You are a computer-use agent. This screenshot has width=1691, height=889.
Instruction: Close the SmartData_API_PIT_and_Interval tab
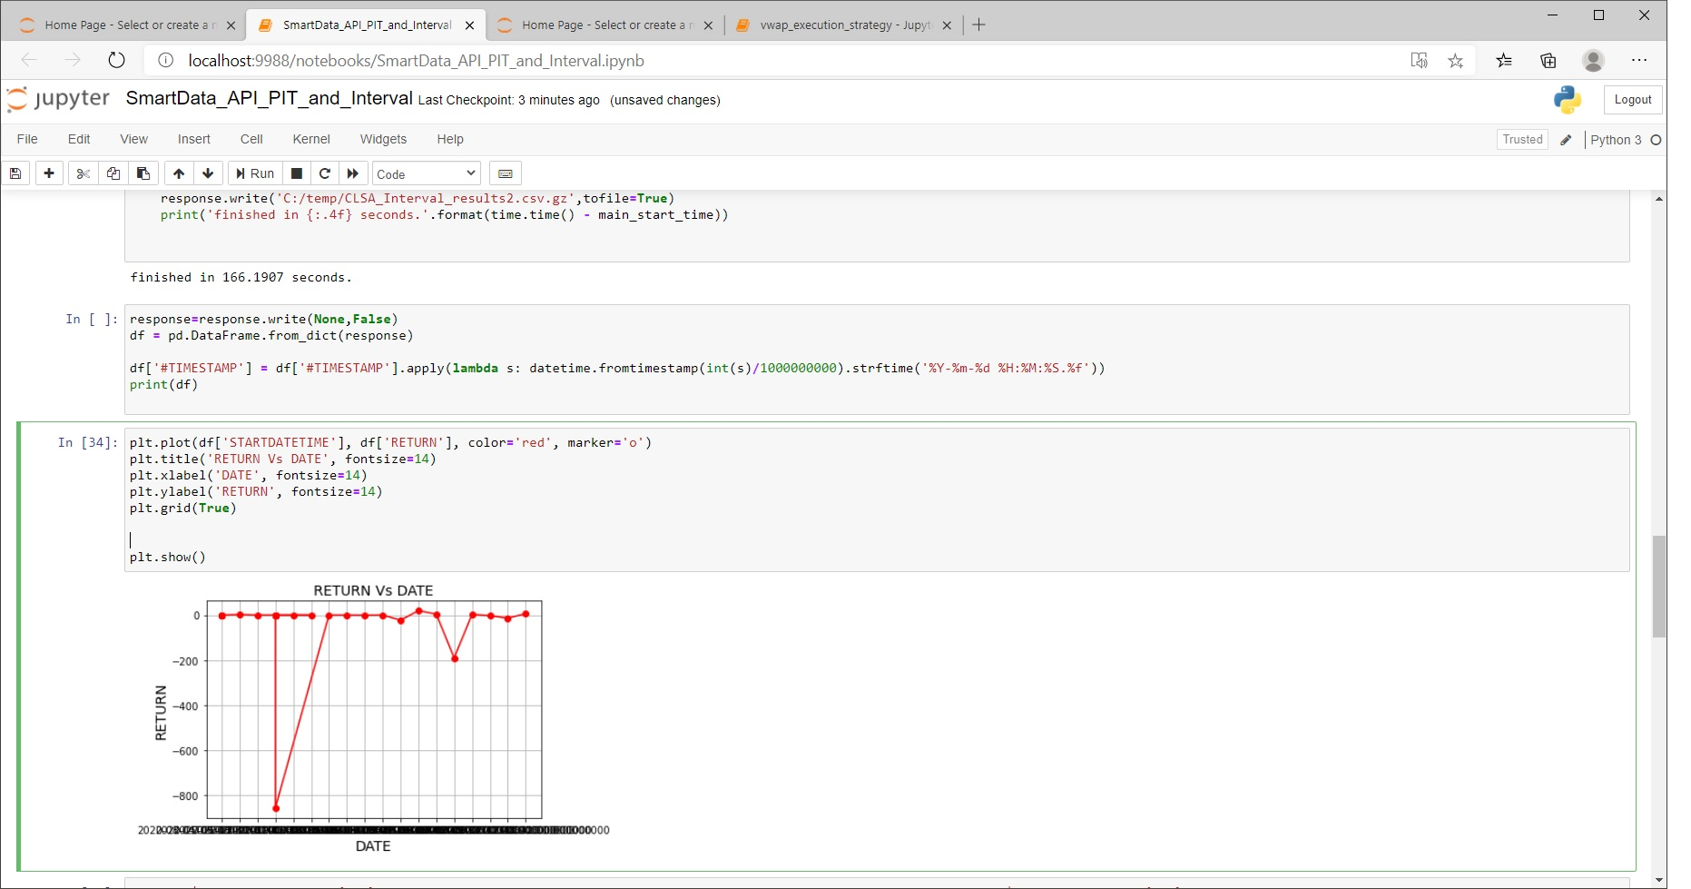point(469,25)
